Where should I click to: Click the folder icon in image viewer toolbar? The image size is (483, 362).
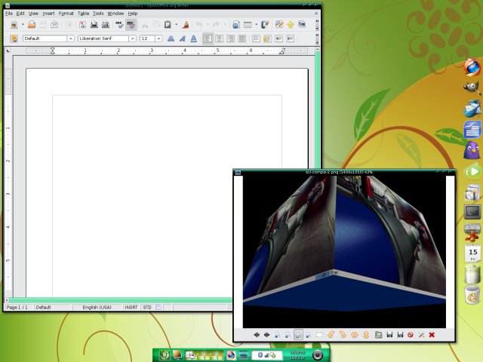click(x=377, y=334)
